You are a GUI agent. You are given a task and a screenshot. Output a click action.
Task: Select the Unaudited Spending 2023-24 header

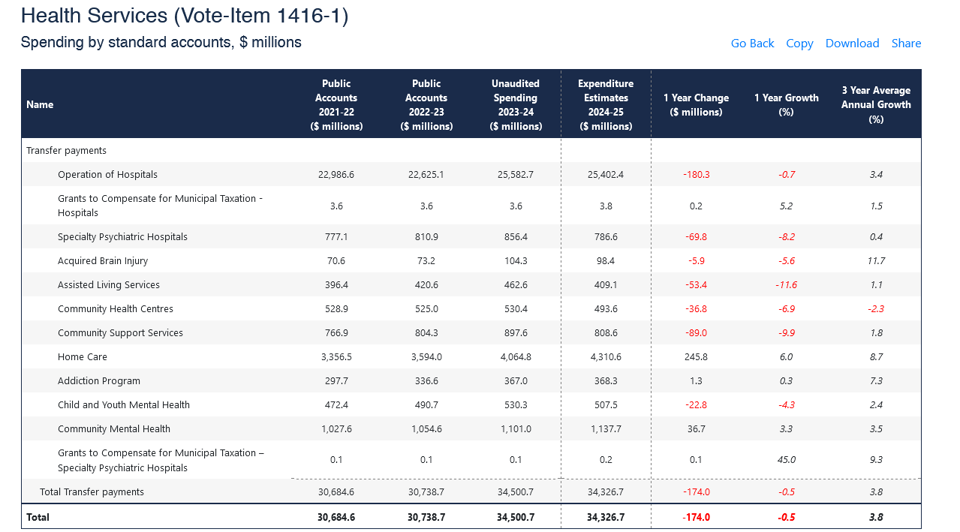(516, 104)
